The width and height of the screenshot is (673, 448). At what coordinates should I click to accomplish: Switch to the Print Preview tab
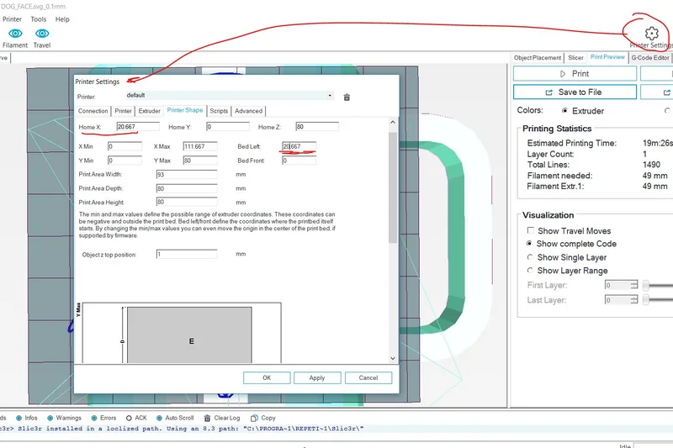click(607, 57)
